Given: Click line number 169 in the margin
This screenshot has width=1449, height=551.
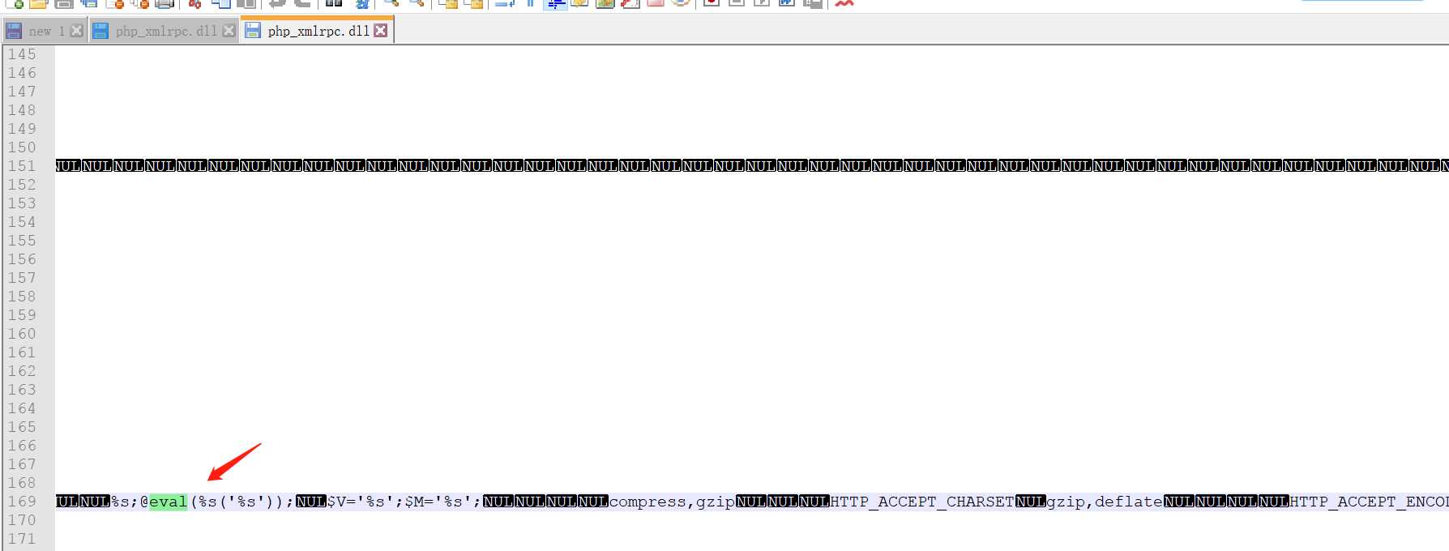Looking at the screenshot, I should [22, 502].
